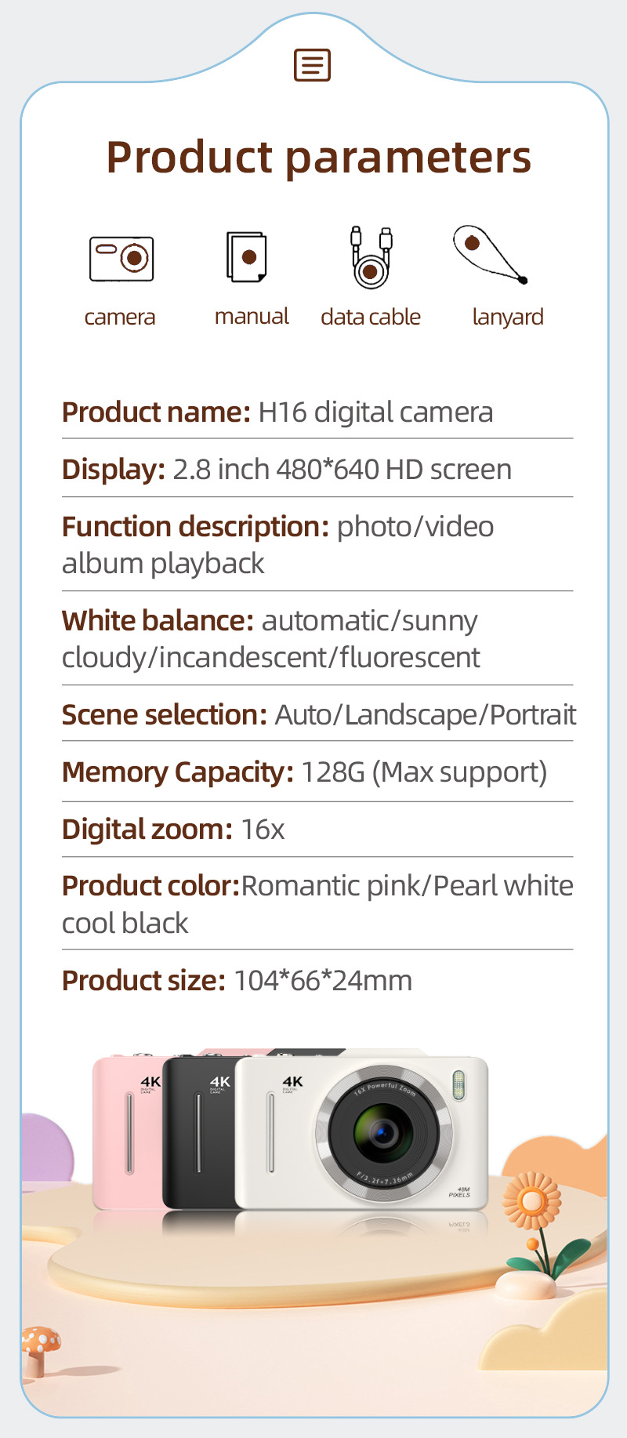Click the Digital zoom 16x entry

coord(173,829)
